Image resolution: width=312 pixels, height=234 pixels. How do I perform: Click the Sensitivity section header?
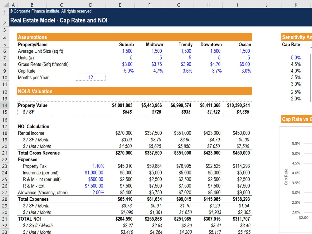(x=297, y=37)
